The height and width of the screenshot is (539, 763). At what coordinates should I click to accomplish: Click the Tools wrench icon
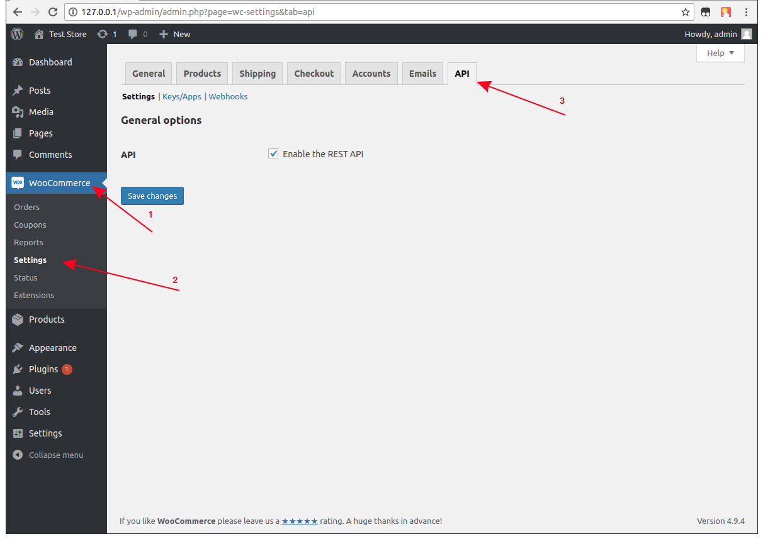[18, 412]
